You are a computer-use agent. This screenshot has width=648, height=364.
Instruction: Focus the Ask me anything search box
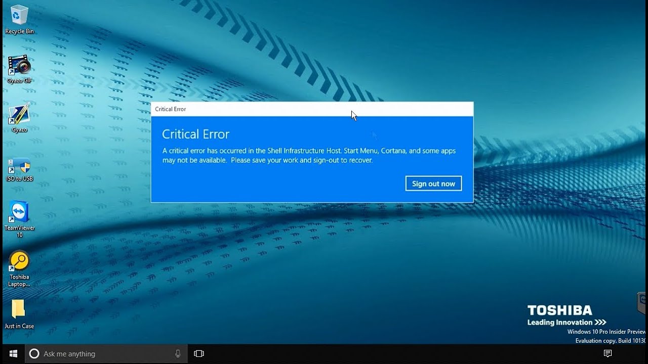106,354
